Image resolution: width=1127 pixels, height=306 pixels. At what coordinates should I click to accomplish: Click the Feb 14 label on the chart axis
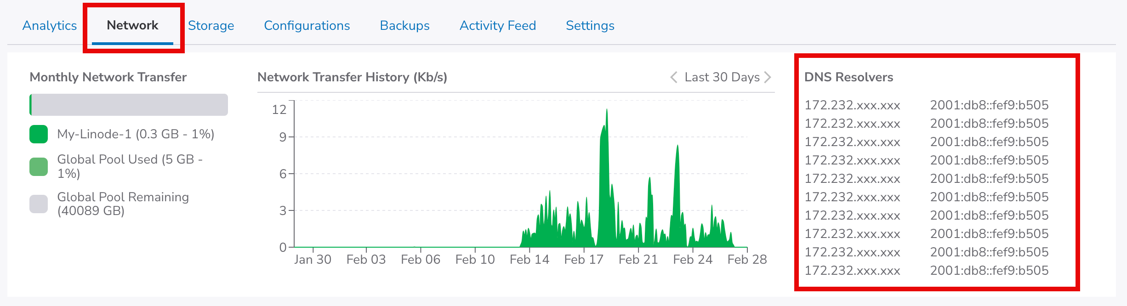click(529, 260)
